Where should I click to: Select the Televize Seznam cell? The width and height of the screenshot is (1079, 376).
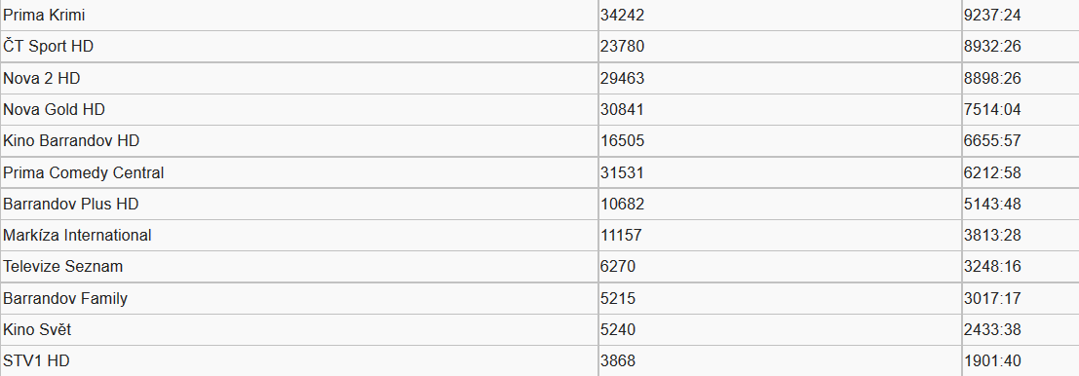click(x=299, y=266)
